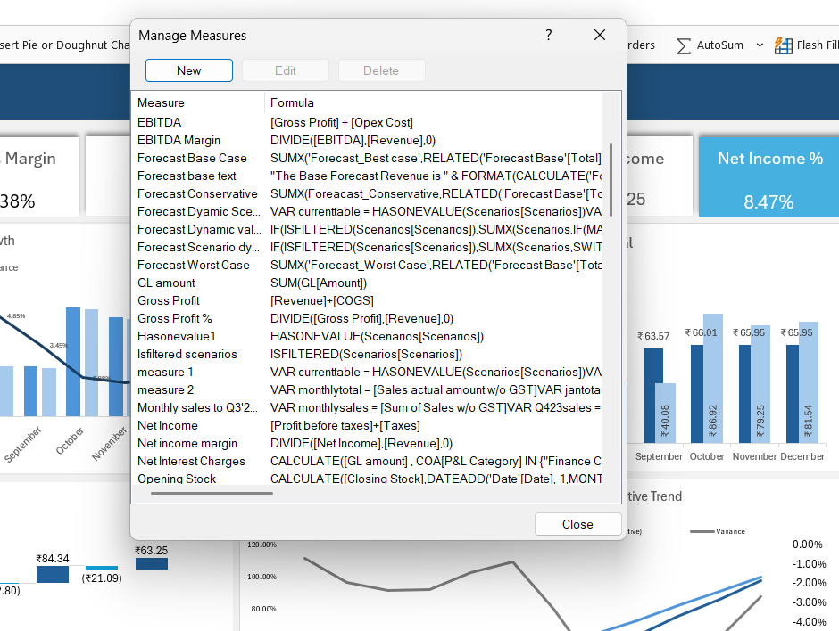The height and width of the screenshot is (631, 839).
Task: Select the EBITDA measure row
Action: click(160, 122)
